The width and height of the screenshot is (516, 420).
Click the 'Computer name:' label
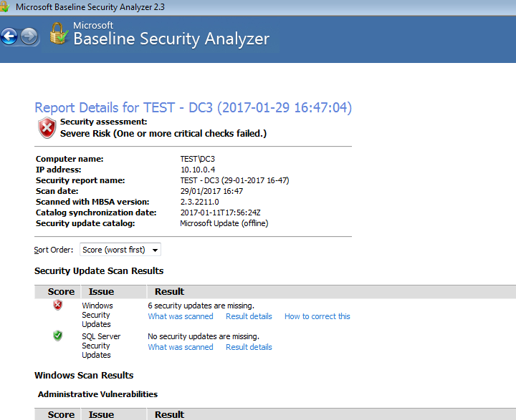70,159
